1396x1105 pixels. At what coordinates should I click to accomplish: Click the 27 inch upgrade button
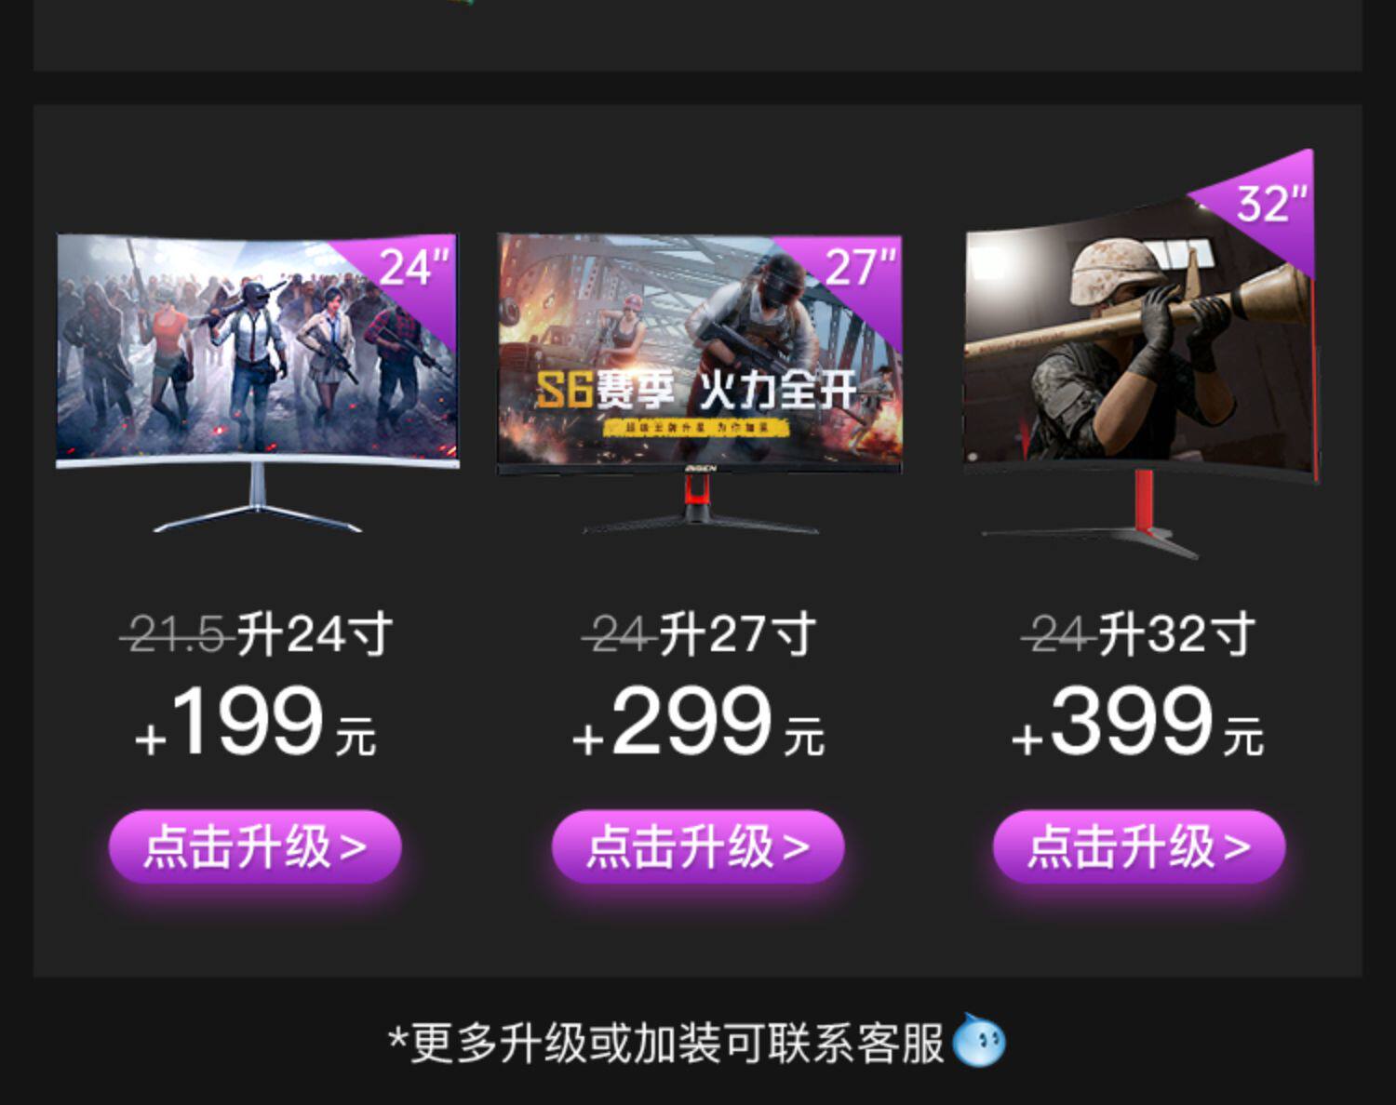point(698,846)
